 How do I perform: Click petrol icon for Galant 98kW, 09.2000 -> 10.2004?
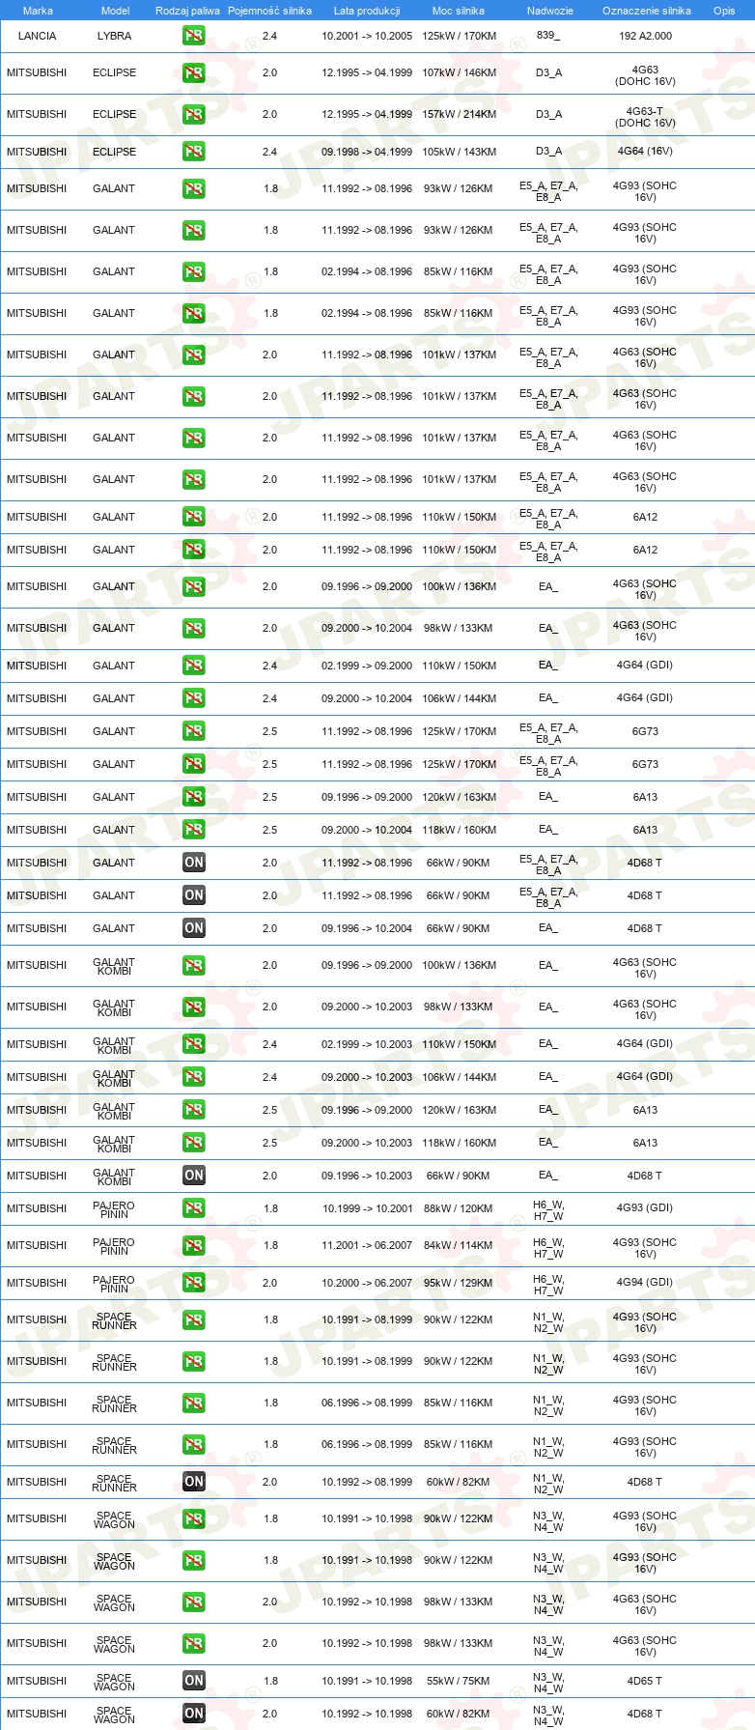click(194, 628)
